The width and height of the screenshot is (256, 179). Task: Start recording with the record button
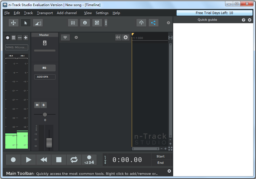(x=13, y=160)
